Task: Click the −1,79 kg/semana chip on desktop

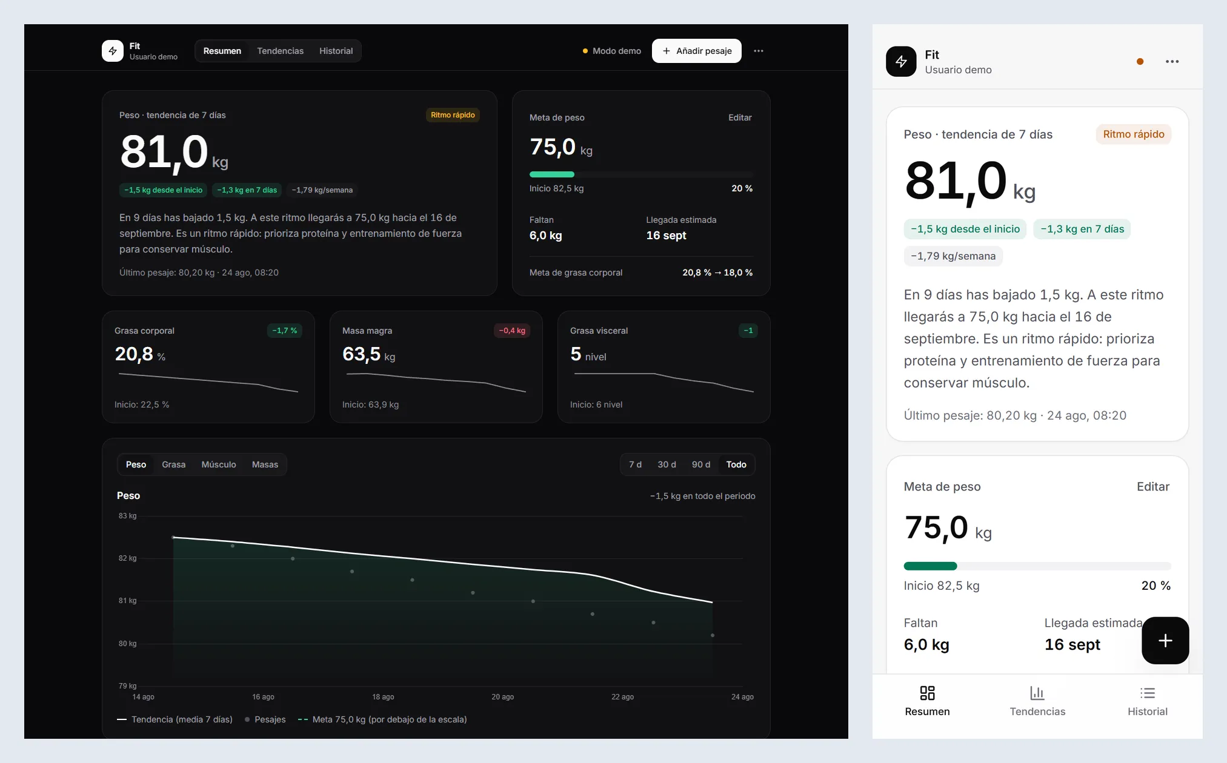Action: click(x=322, y=190)
